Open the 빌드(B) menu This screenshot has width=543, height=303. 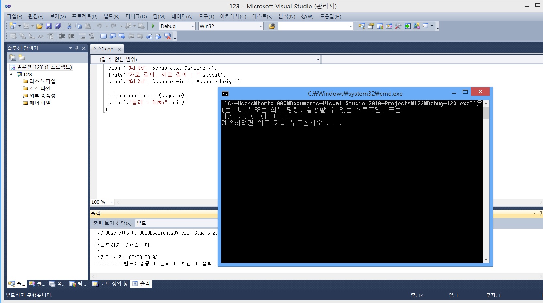[x=112, y=16]
